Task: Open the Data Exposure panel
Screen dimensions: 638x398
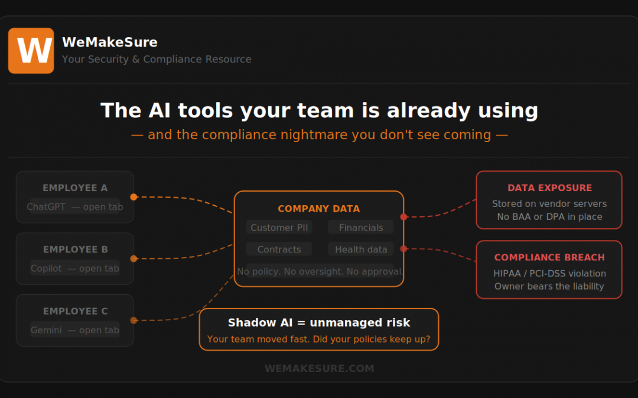Action: (549, 200)
